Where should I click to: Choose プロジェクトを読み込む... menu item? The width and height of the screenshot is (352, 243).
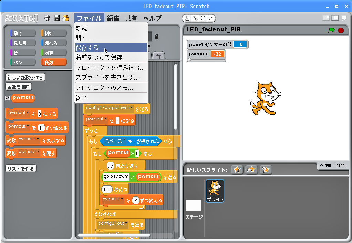(111, 67)
